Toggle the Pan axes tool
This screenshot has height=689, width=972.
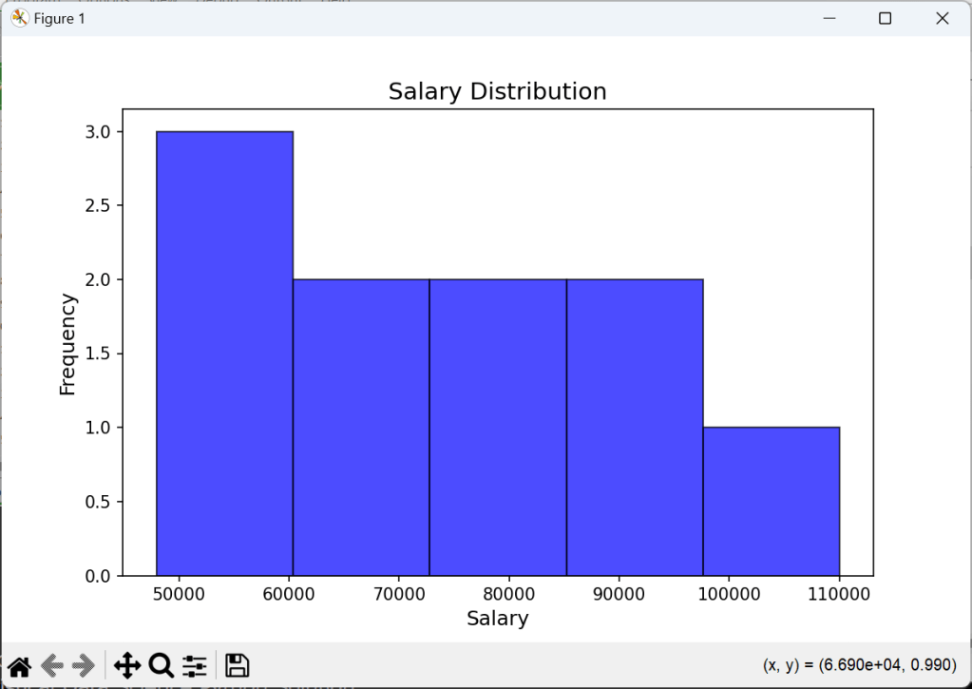(x=127, y=665)
